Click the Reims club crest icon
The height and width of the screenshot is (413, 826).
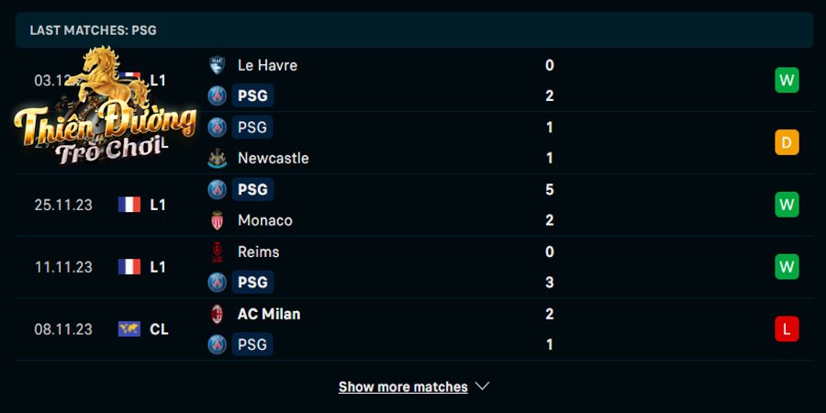pos(217,251)
